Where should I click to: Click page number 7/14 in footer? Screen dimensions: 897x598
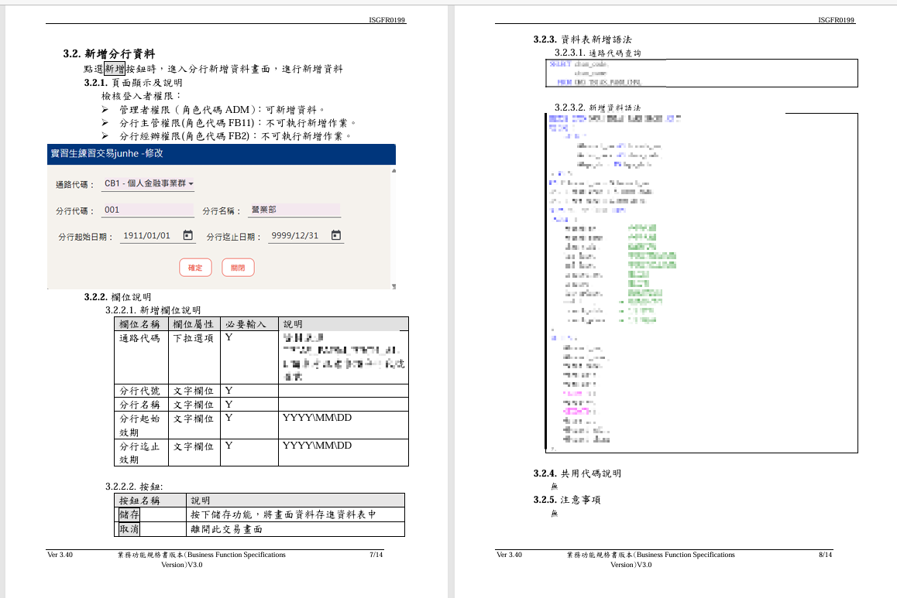pos(376,555)
